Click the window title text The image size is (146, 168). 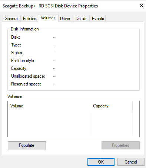coord(50,6)
